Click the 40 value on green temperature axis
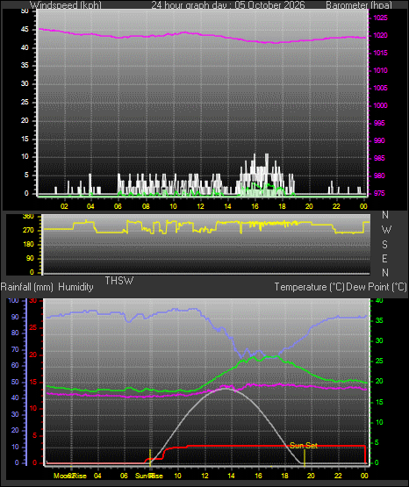Screen dimensions: 409x487 point(379,301)
